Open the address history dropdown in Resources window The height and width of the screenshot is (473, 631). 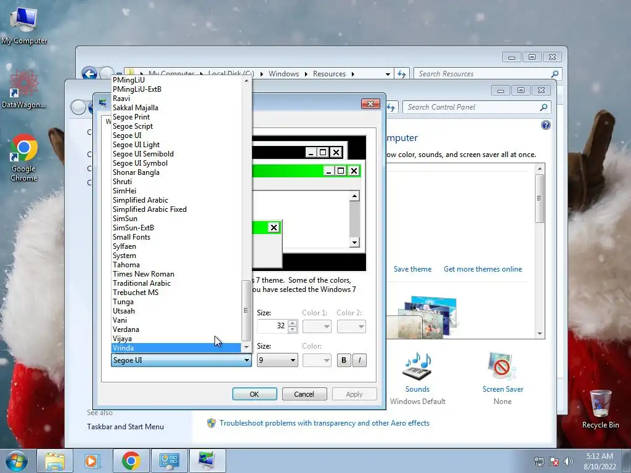[388, 74]
